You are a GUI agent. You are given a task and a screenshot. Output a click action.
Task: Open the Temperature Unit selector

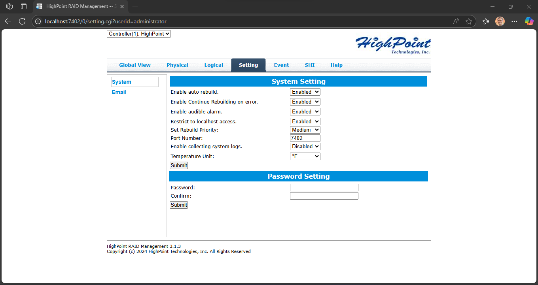305,156
